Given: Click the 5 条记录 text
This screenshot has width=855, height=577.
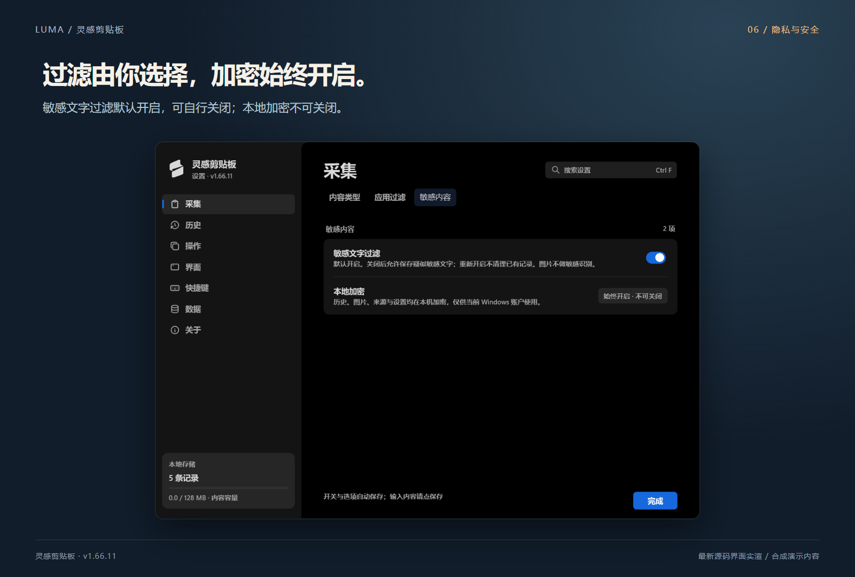Looking at the screenshot, I should (184, 478).
